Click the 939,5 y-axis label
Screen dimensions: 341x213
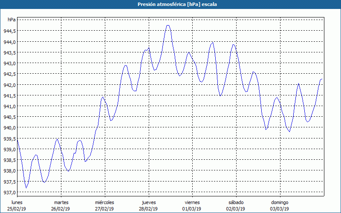coord(9,138)
